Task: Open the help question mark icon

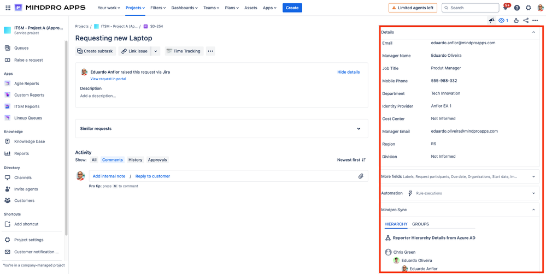Action: coord(517,8)
